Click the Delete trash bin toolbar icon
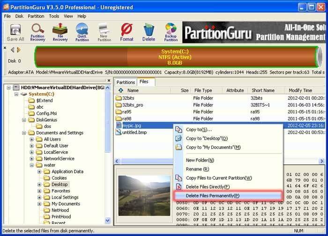The width and height of the screenshot is (328, 236). point(149,32)
